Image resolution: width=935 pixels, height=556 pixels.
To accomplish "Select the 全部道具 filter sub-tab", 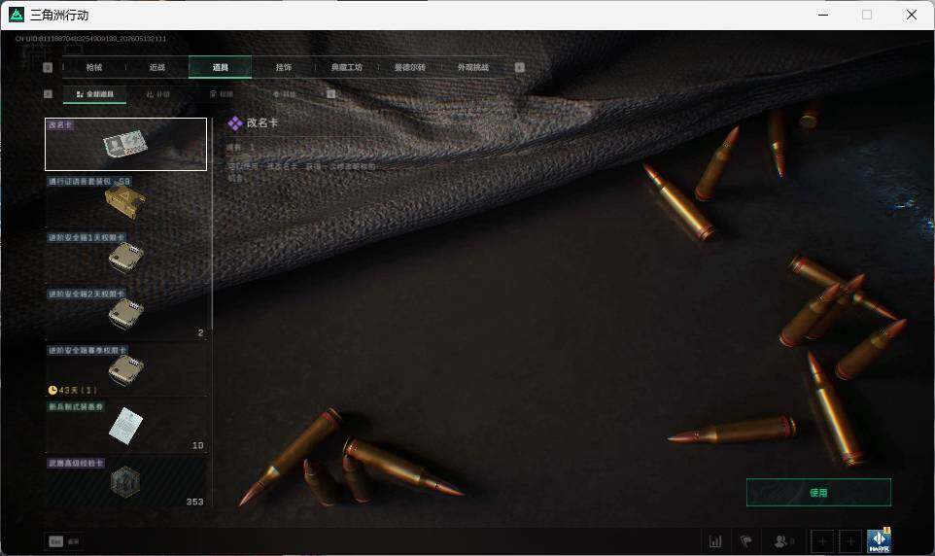I will coord(95,94).
